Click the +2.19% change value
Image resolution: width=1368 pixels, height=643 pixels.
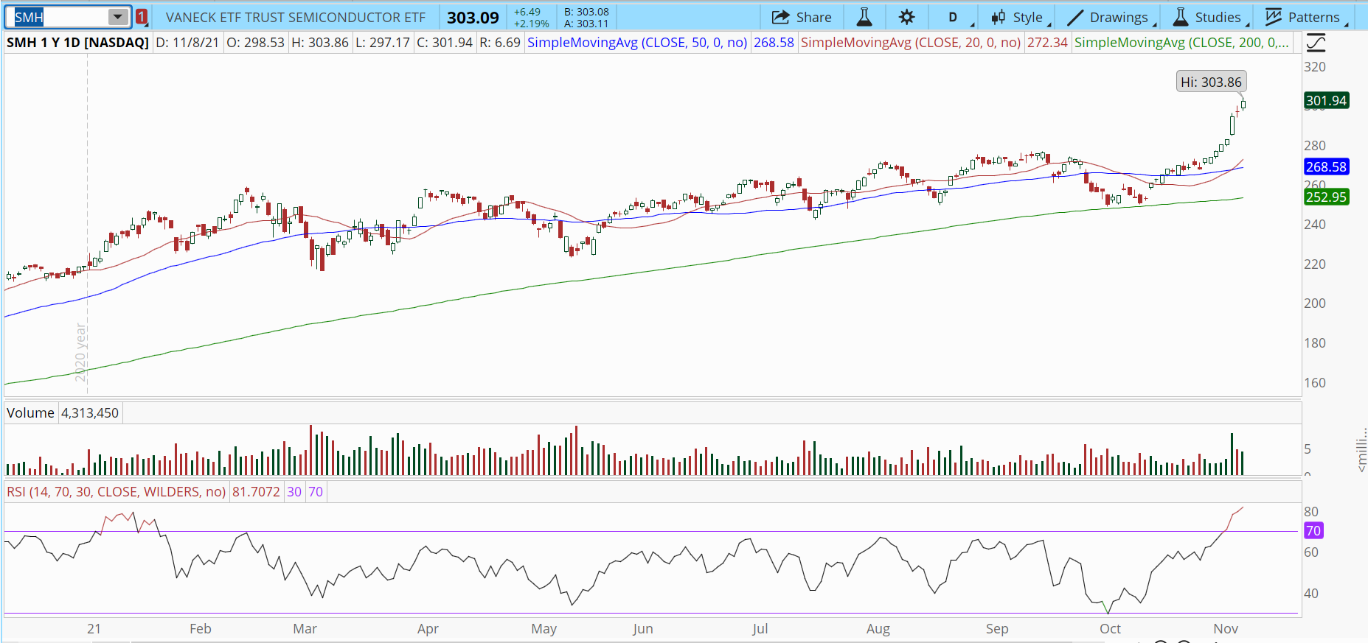[532, 24]
